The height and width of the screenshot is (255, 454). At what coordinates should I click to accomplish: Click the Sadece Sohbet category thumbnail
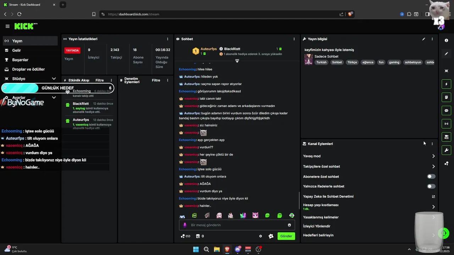tap(309, 59)
